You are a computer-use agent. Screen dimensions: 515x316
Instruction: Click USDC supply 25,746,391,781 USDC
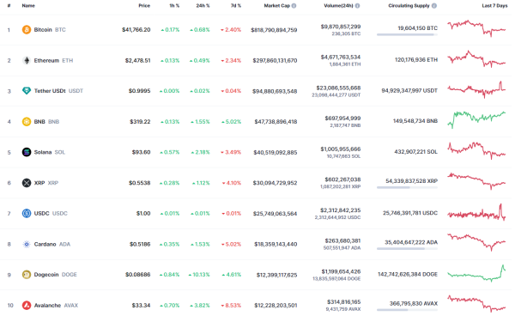pyautogui.click(x=410, y=213)
